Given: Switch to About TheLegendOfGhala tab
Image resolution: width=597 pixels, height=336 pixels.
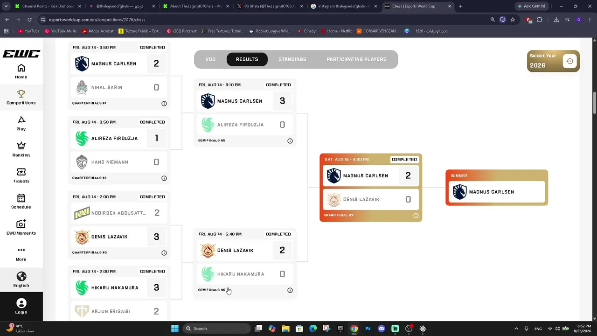Looking at the screenshot, I should [196, 6].
